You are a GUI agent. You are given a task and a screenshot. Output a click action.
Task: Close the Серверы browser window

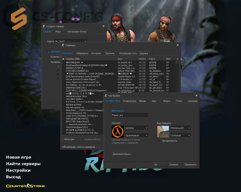click(x=177, y=45)
